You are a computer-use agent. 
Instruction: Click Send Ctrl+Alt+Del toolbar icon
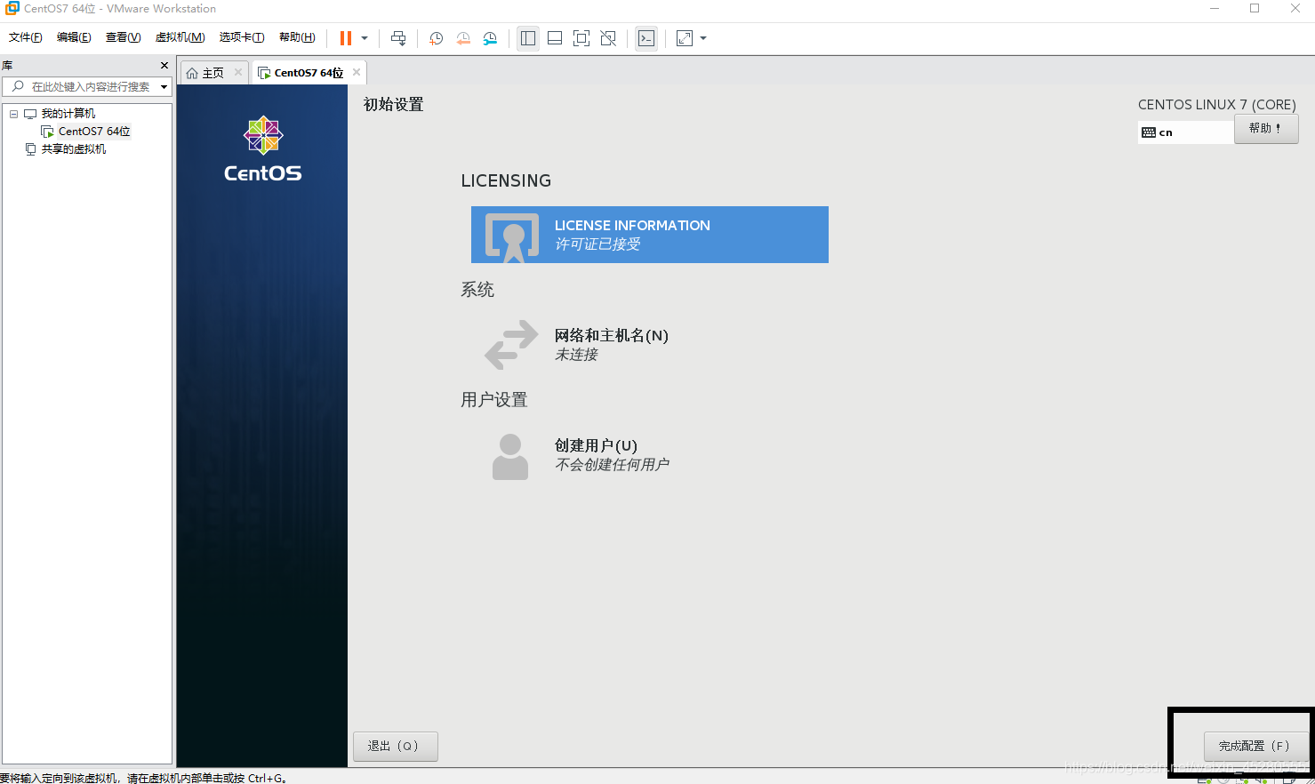point(398,38)
